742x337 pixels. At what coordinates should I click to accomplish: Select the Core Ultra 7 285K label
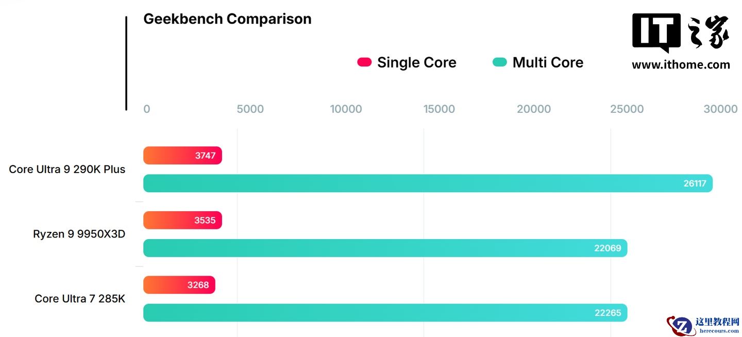pos(80,298)
